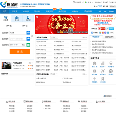Open 汽车站 in the blue navigation bar

point(37,11)
